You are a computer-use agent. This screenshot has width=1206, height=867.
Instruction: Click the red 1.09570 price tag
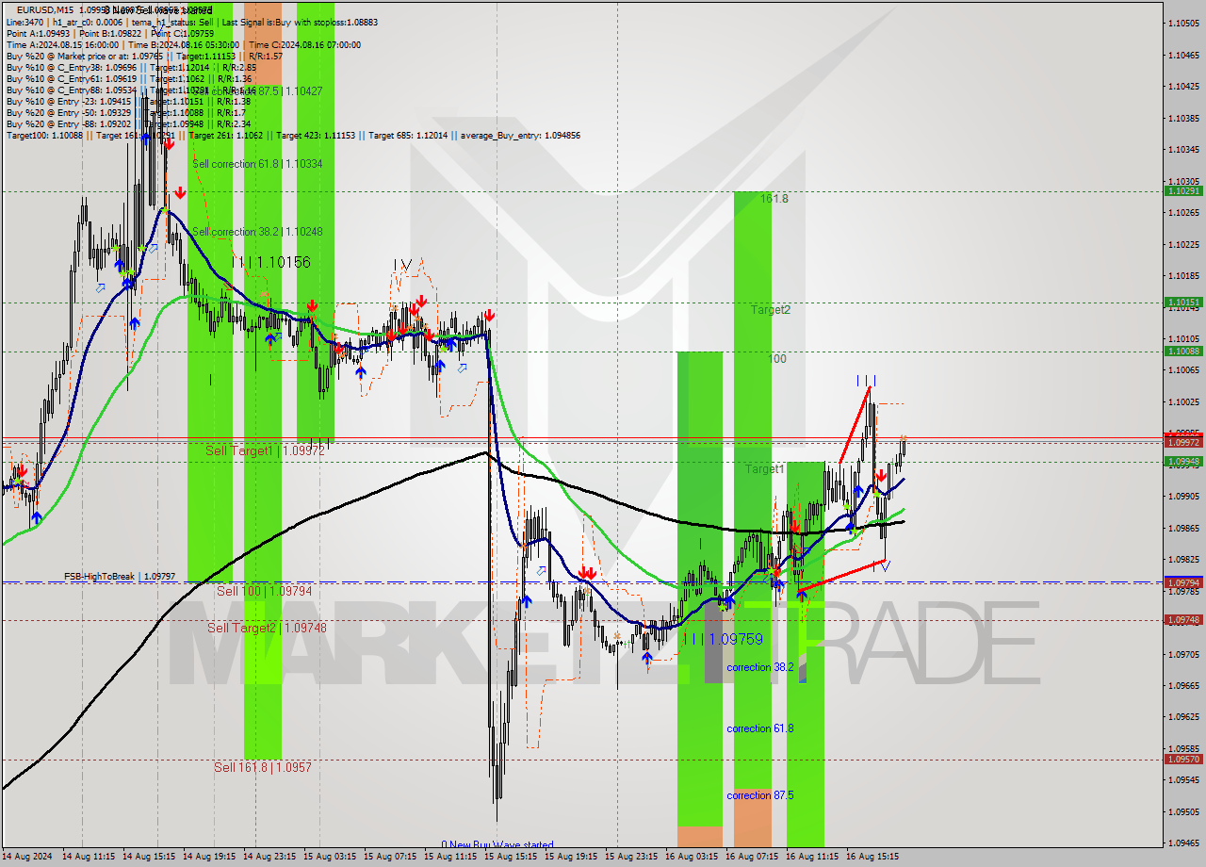[1183, 759]
